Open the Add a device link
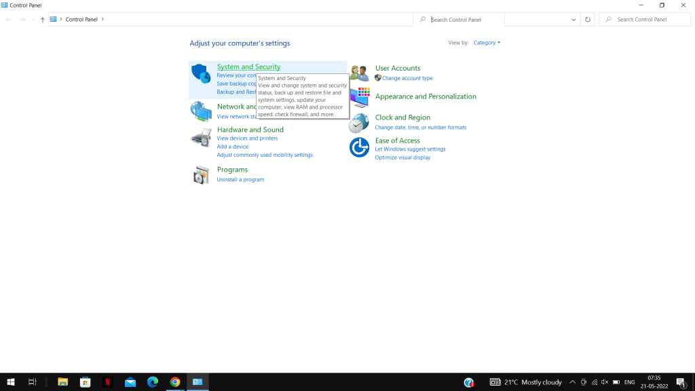 [x=232, y=147]
